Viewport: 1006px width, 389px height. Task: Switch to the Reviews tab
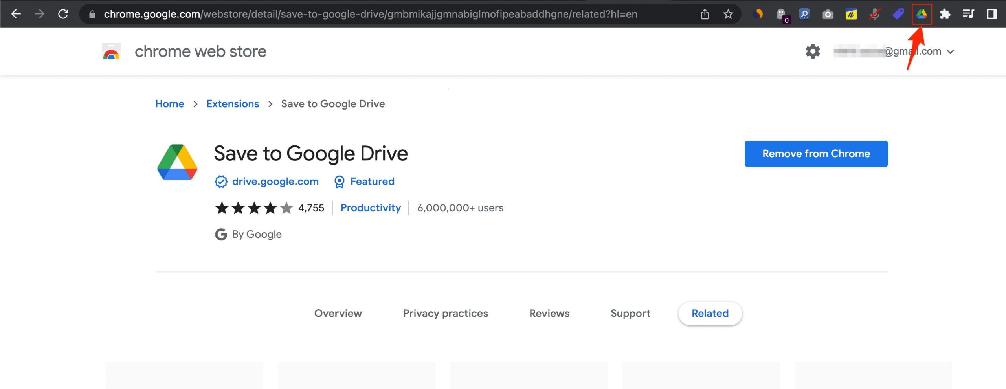(x=549, y=313)
